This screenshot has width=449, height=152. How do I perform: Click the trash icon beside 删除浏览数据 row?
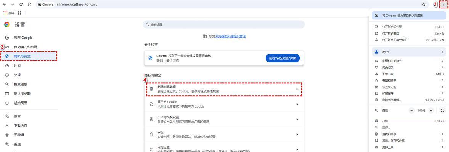coord(151,89)
